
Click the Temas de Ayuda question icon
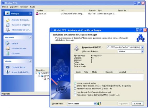pyautogui.click(x=8, y=67)
